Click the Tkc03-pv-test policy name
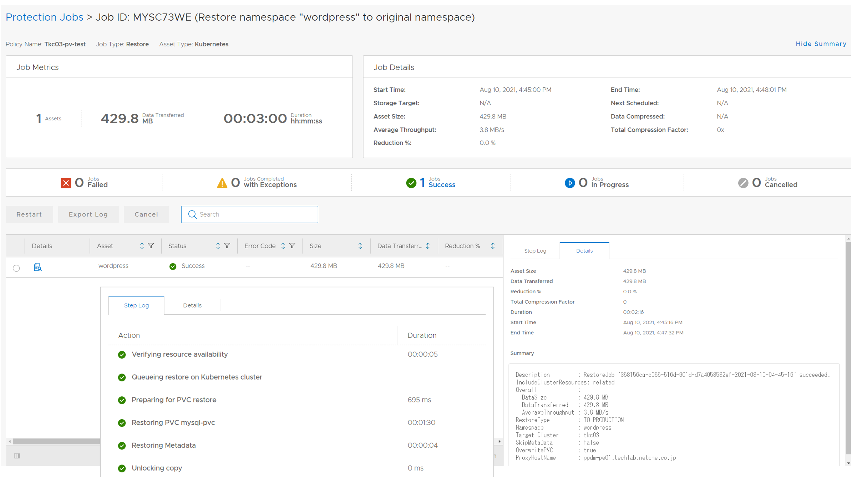This screenshot has height=477, width=852. 65,44
